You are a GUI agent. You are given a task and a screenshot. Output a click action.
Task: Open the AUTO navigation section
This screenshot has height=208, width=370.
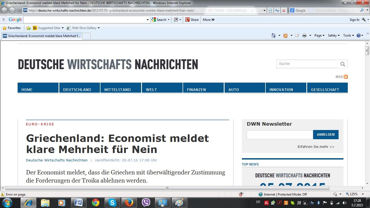245,88
